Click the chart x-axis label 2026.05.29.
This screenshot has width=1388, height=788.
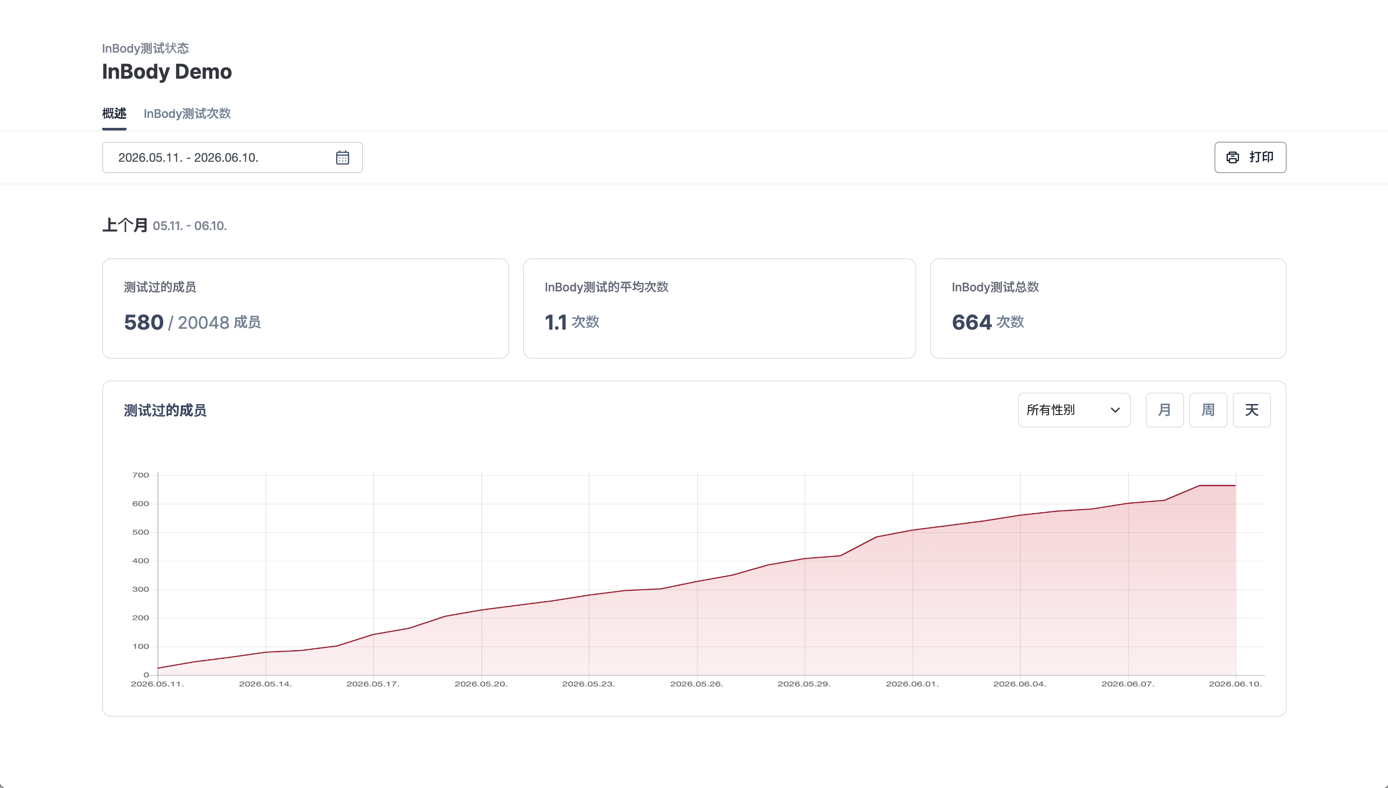[x=804, y=684]
